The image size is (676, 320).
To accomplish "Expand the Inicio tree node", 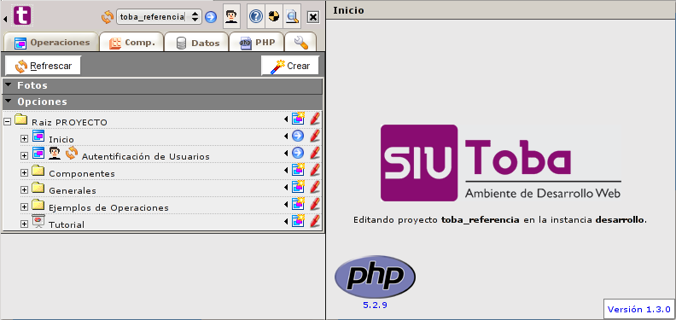I will click(25, 139).
